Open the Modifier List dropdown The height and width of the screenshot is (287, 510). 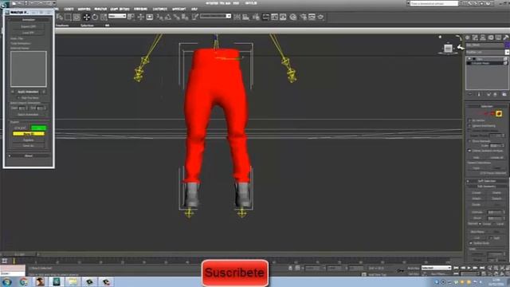507,52
